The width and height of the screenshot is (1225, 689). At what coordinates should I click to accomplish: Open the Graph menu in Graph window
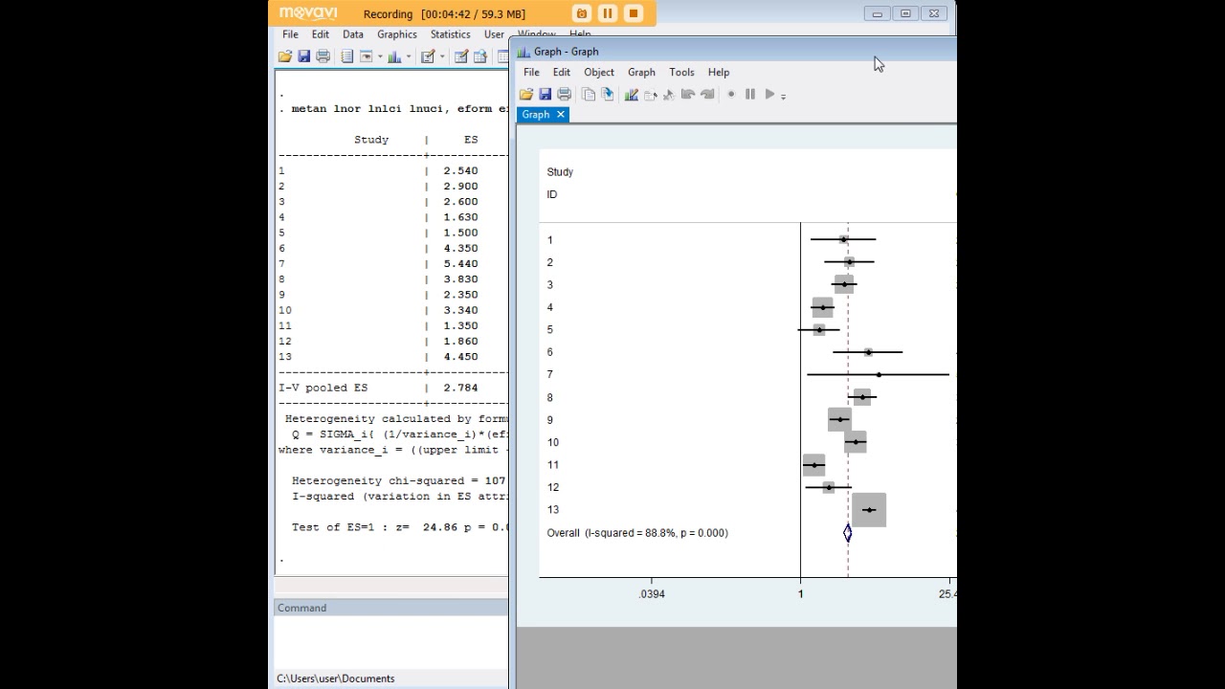(x=641, y=72)
